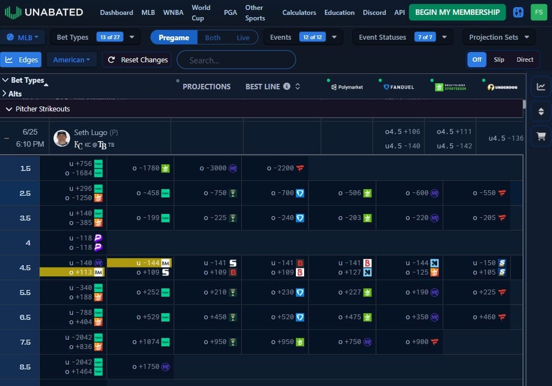The width and height of the screenshot is (552, 386).
Task: Click the Edges chart icon
Action: pos(9,60)
